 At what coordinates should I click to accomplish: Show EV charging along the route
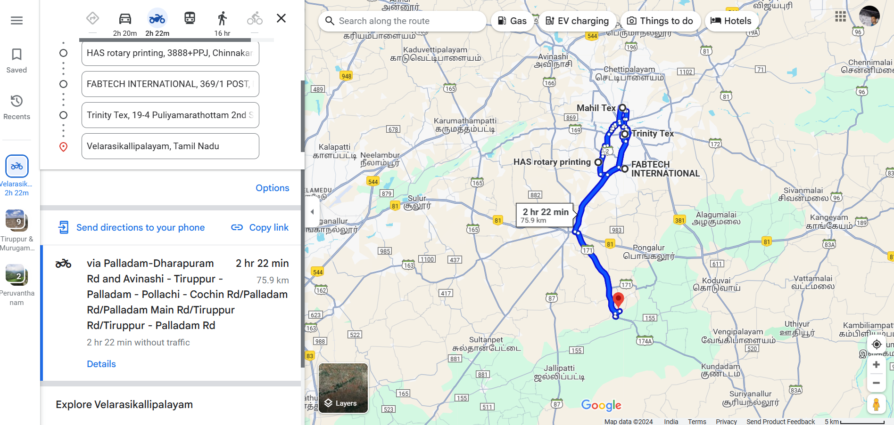click(x=577, y=21)
